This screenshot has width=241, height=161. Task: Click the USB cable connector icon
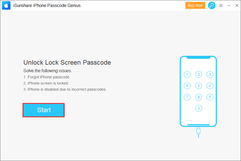point(199,132)
